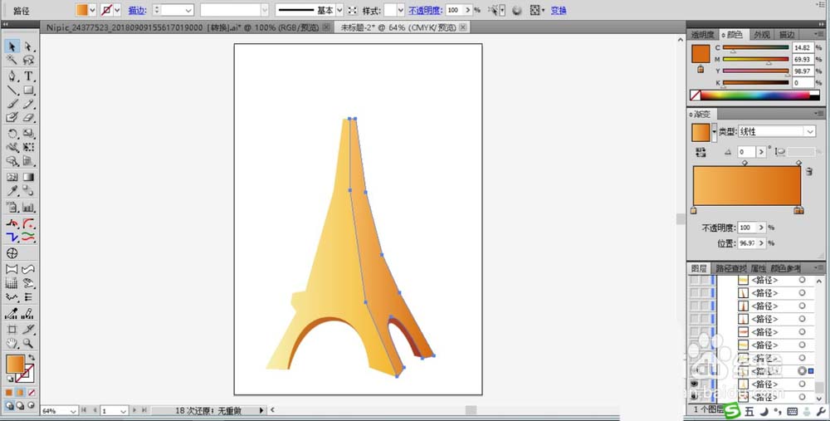830x421 pixels.
Task: Select the Magic Wand tool
Action: click(12, 61)
